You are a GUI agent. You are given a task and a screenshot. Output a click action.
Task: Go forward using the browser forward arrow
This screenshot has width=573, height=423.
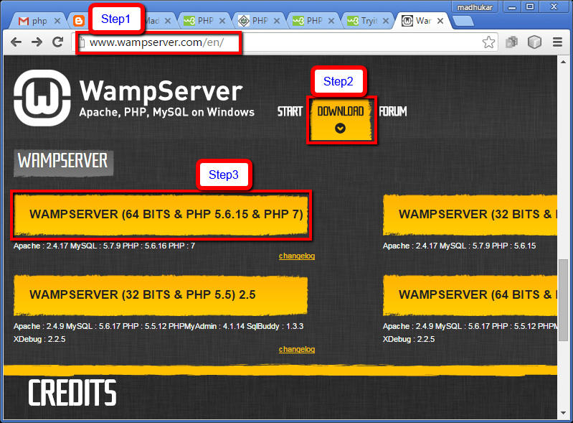[x=37, y=42]
